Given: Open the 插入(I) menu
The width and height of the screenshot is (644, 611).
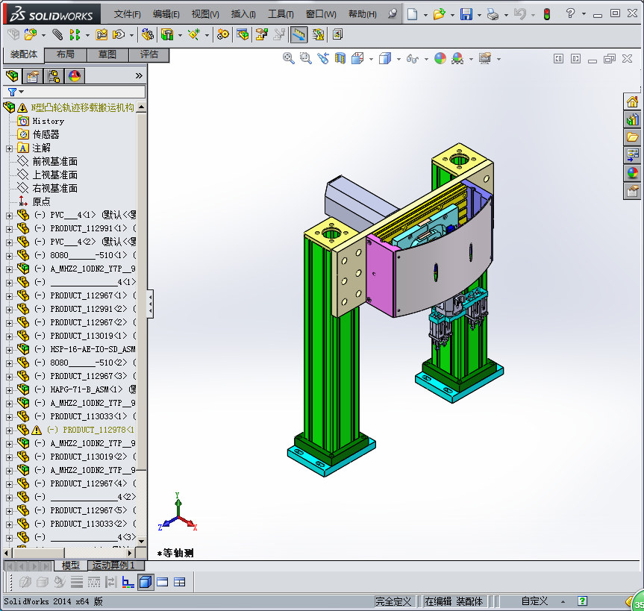Looking at the screenshot, I should pos(243,14).
